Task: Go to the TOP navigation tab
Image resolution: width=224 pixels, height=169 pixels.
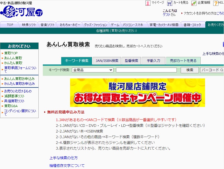Action: [10, 25]
